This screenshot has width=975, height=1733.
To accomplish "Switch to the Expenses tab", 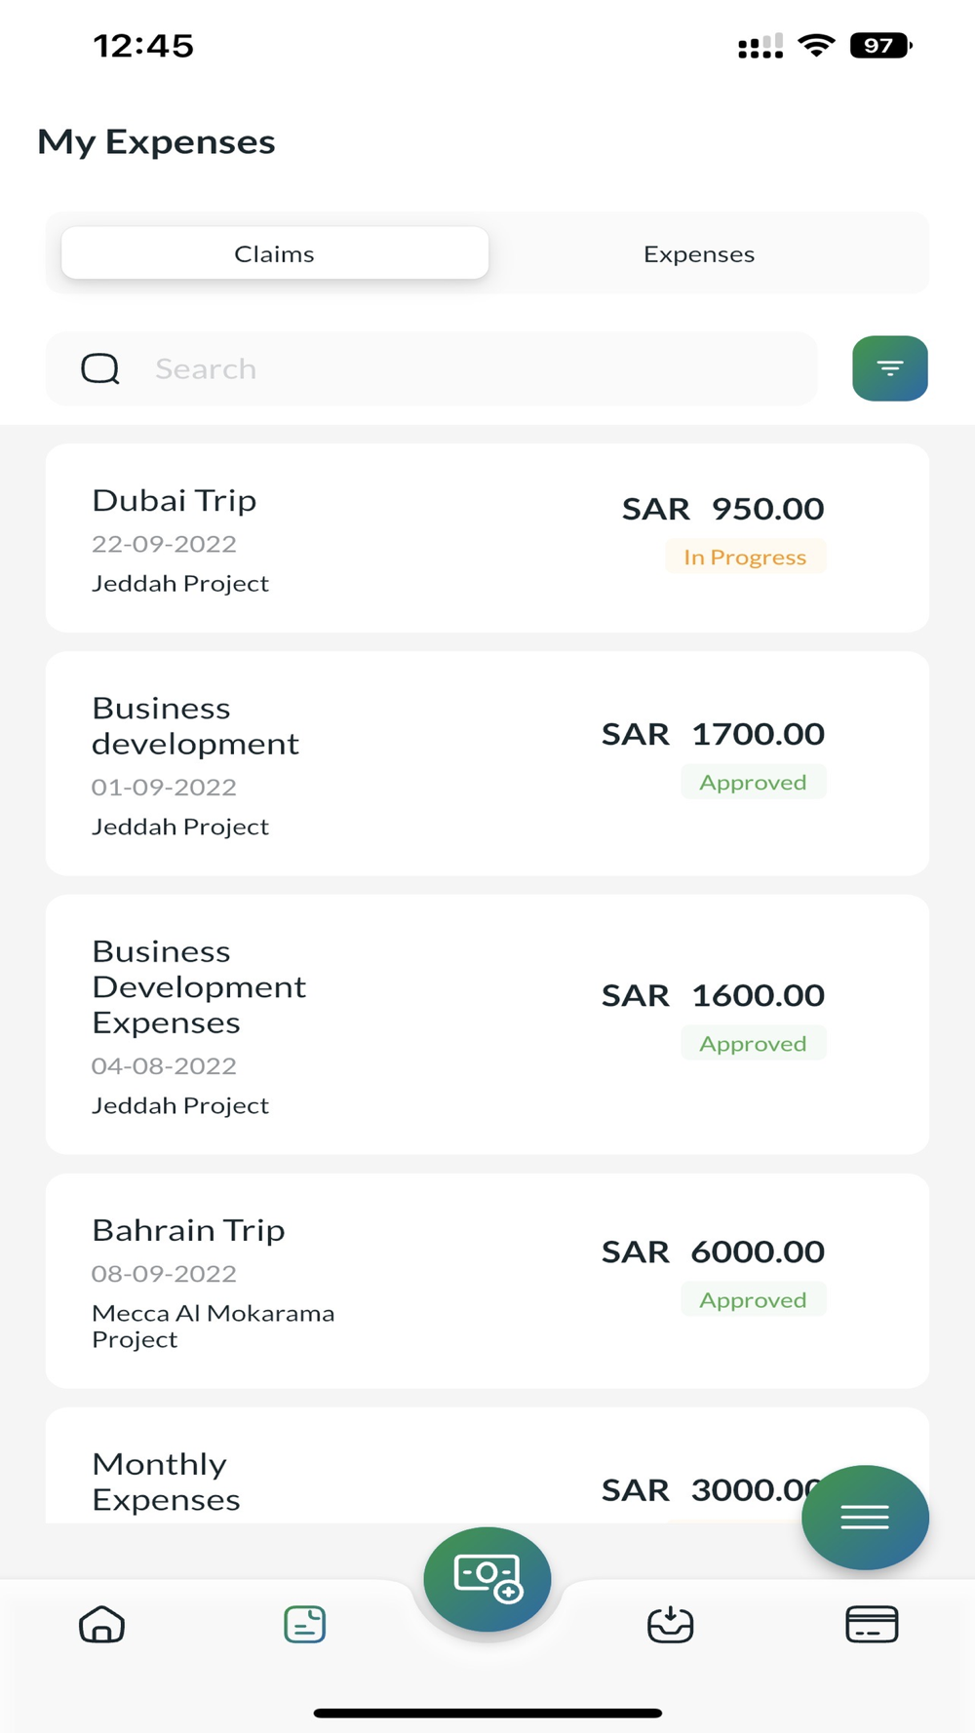I will point(699,253).
